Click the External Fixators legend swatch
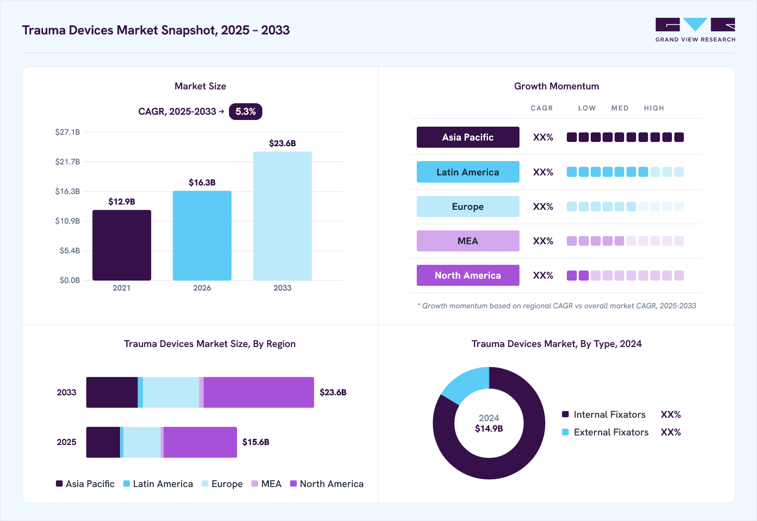 565,432
